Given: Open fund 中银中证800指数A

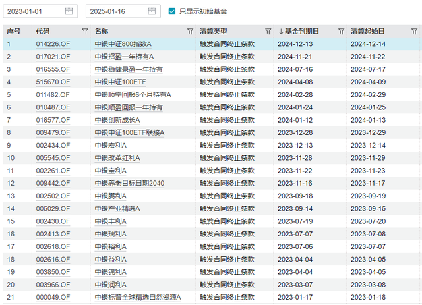Looking at the screenshot, I should click(123, 44).
